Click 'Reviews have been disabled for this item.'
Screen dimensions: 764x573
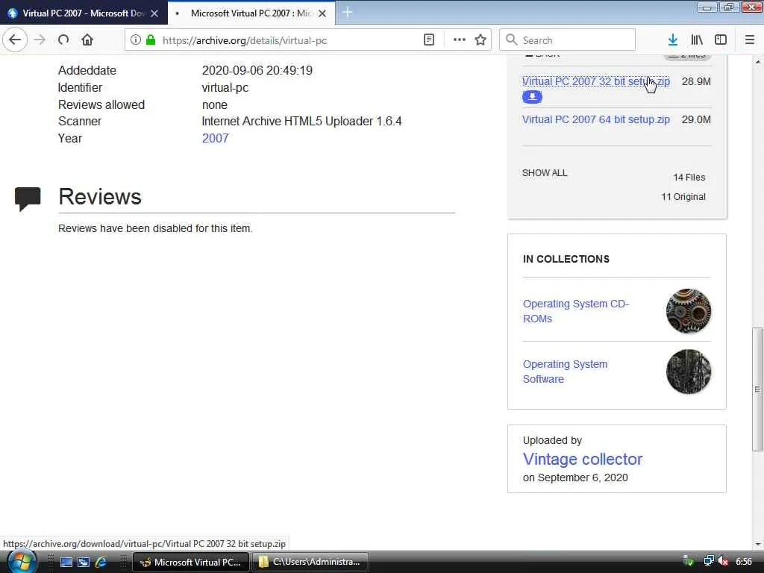click(155, 228)
